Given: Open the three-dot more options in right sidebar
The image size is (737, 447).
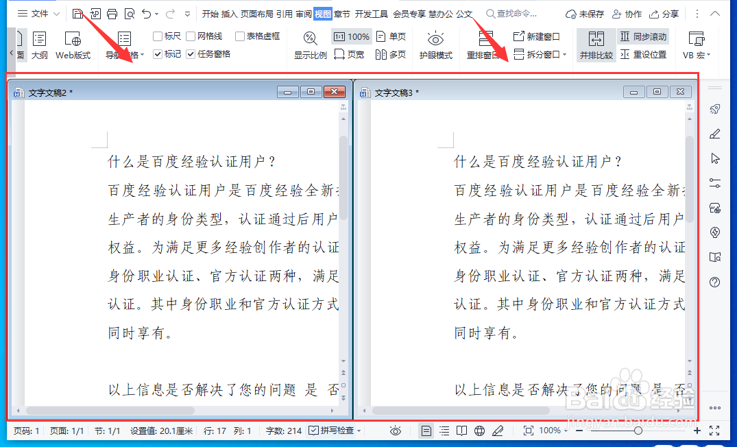Looking at the screenshot, I should point(715,408).
